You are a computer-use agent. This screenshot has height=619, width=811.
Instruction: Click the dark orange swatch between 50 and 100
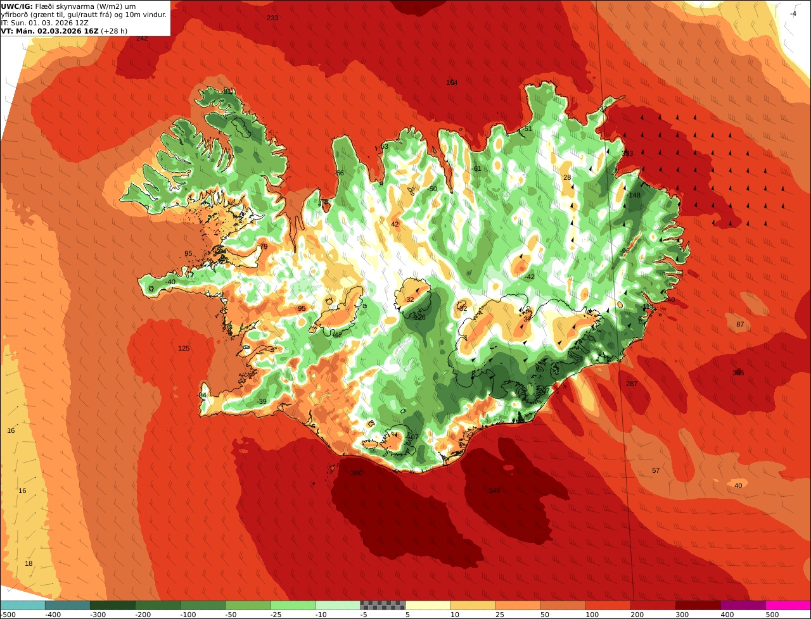coord(562,604)
